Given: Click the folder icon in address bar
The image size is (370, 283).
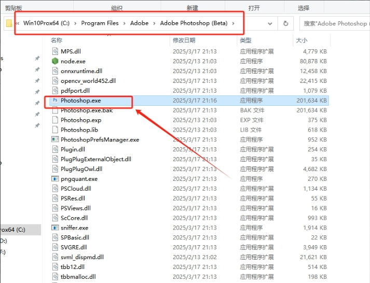Looking at the screenshot, I should pyautogui.click(x=9, y=23).
